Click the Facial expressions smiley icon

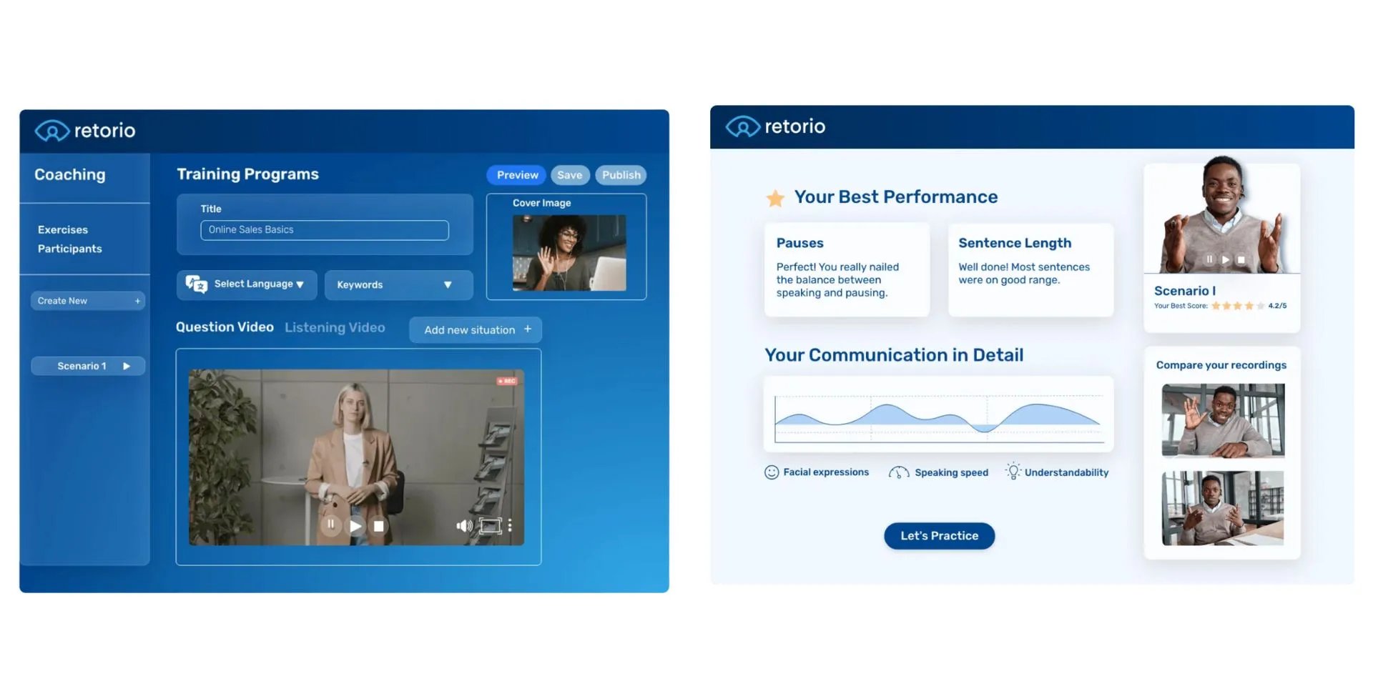[771, 472]
